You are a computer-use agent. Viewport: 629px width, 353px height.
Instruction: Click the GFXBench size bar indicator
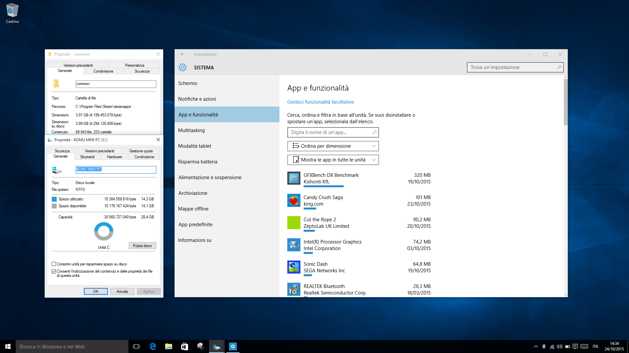pyautogui.click(x=324, y=186)
